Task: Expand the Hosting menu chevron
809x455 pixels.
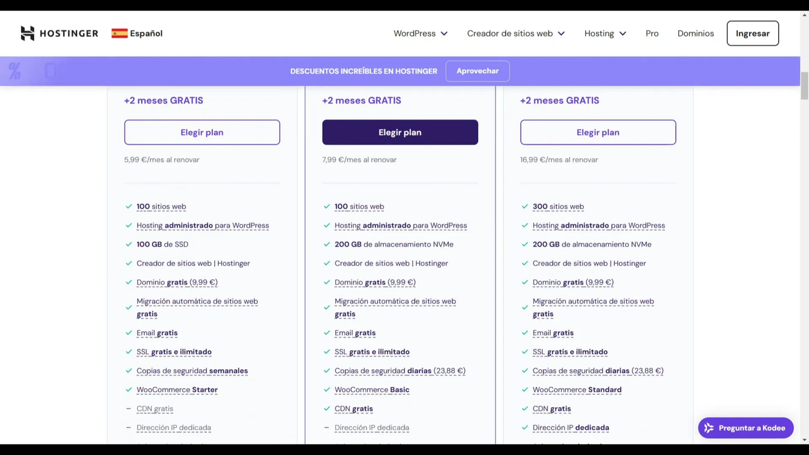Action: coord(622,33)
